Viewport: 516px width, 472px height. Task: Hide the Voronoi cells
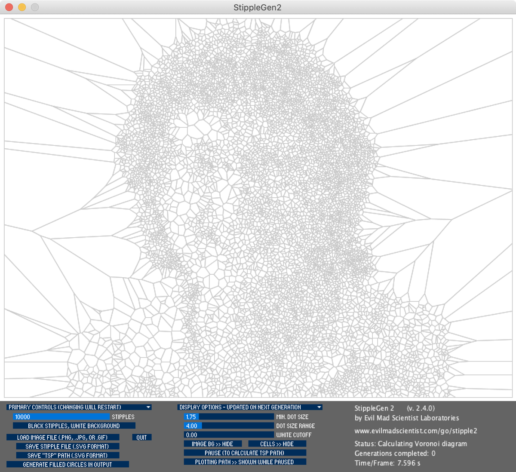tap(277, 444)
